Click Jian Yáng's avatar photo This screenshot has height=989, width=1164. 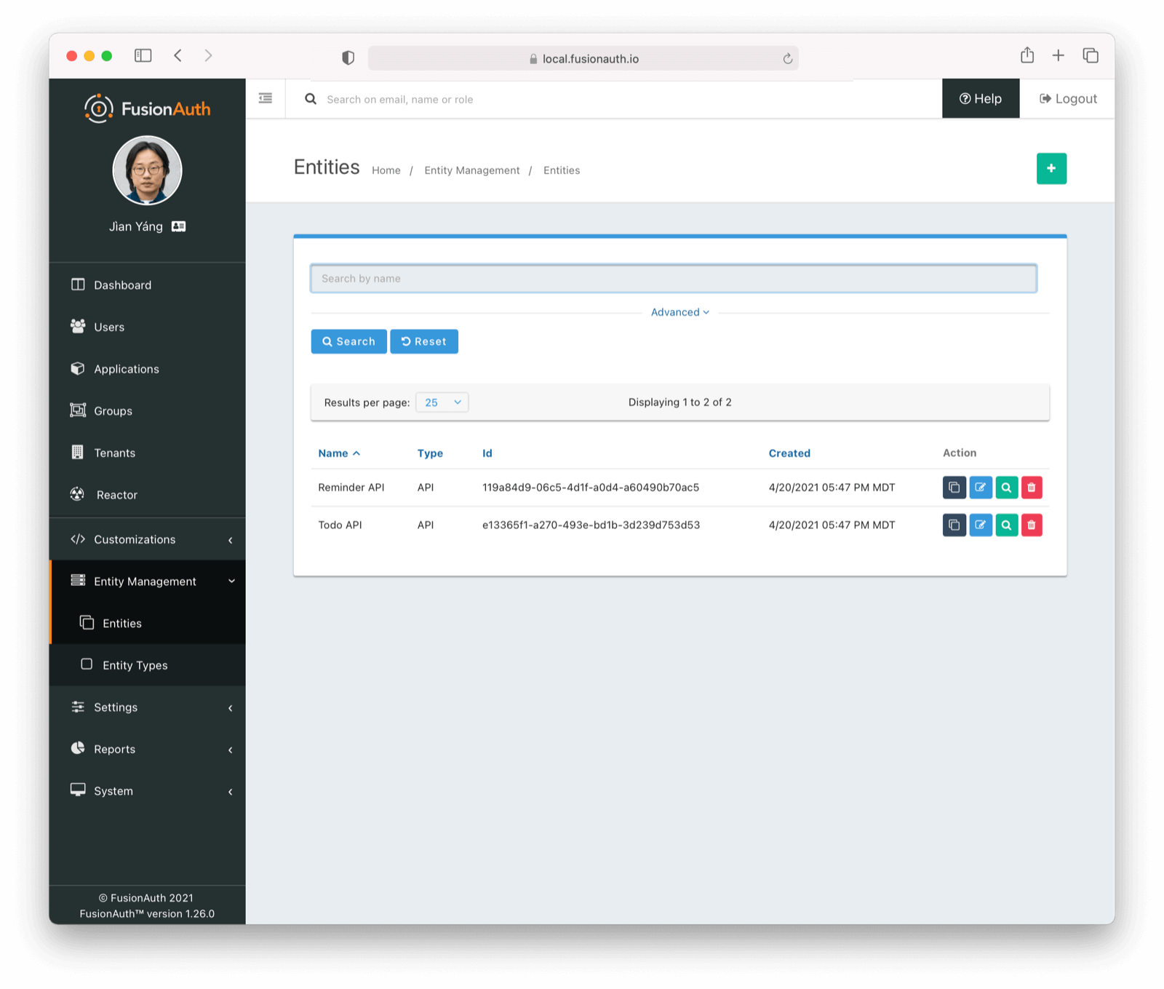[148, 170]
